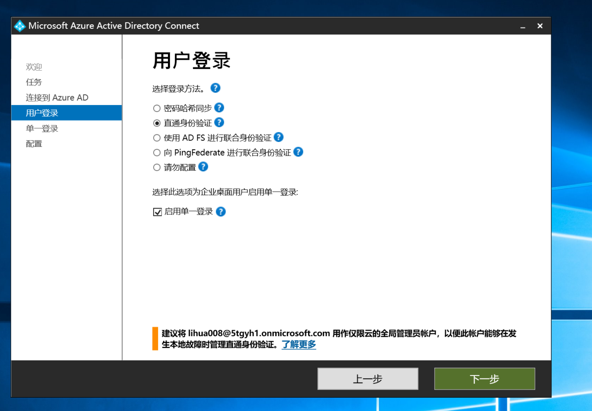
Task: Click the 上一步 button
Action: (x=368, y=379)
